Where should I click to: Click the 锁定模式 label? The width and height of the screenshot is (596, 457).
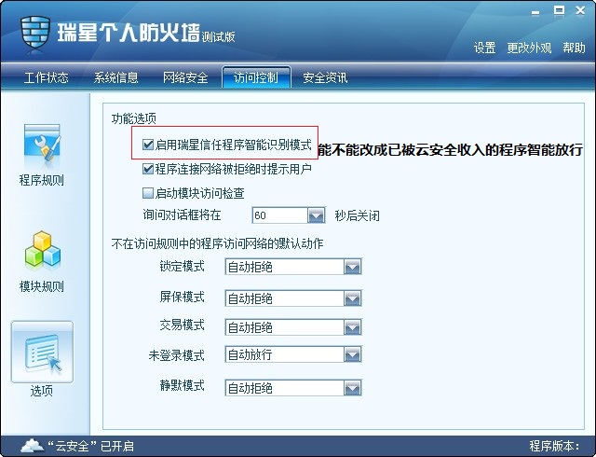tap(183, 266)
